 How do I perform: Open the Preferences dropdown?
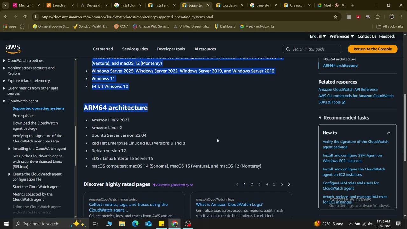[341, 36]
